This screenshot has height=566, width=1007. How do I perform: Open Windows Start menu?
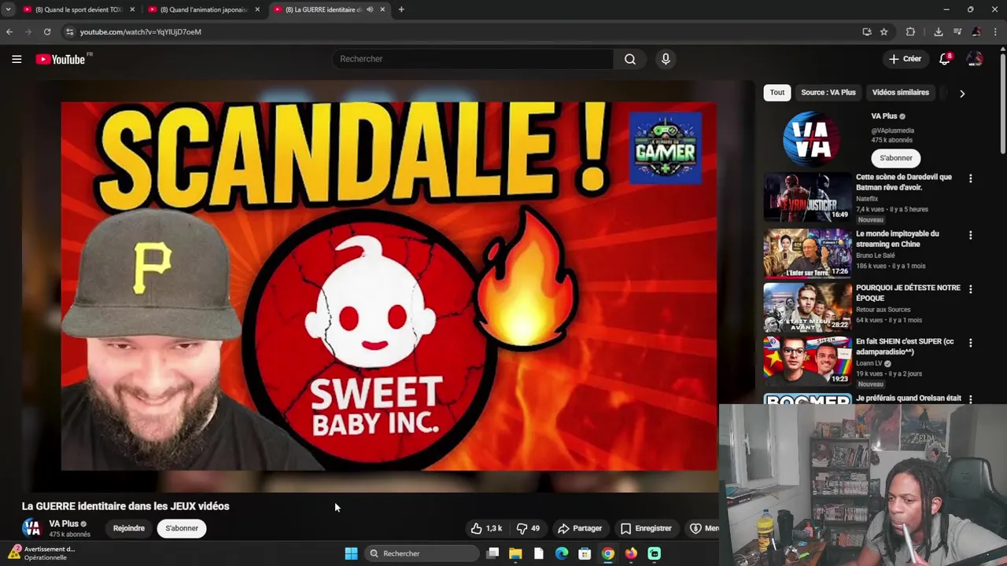351,553
